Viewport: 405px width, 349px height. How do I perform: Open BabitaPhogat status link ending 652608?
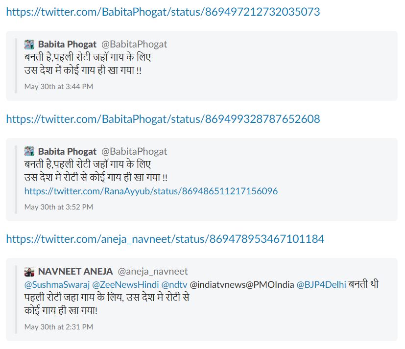click(163, 119)
